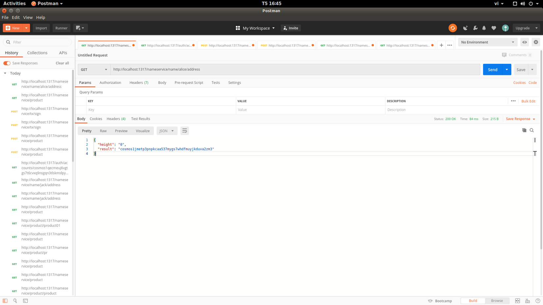Open Save Response dropdown
This screenshot has height=305, width=543.
pyautogui.click(x=520, y=119)
